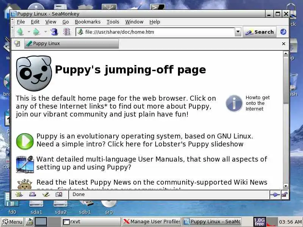
Task: Open the taskbar Menu button
Action: coord(12,222)
